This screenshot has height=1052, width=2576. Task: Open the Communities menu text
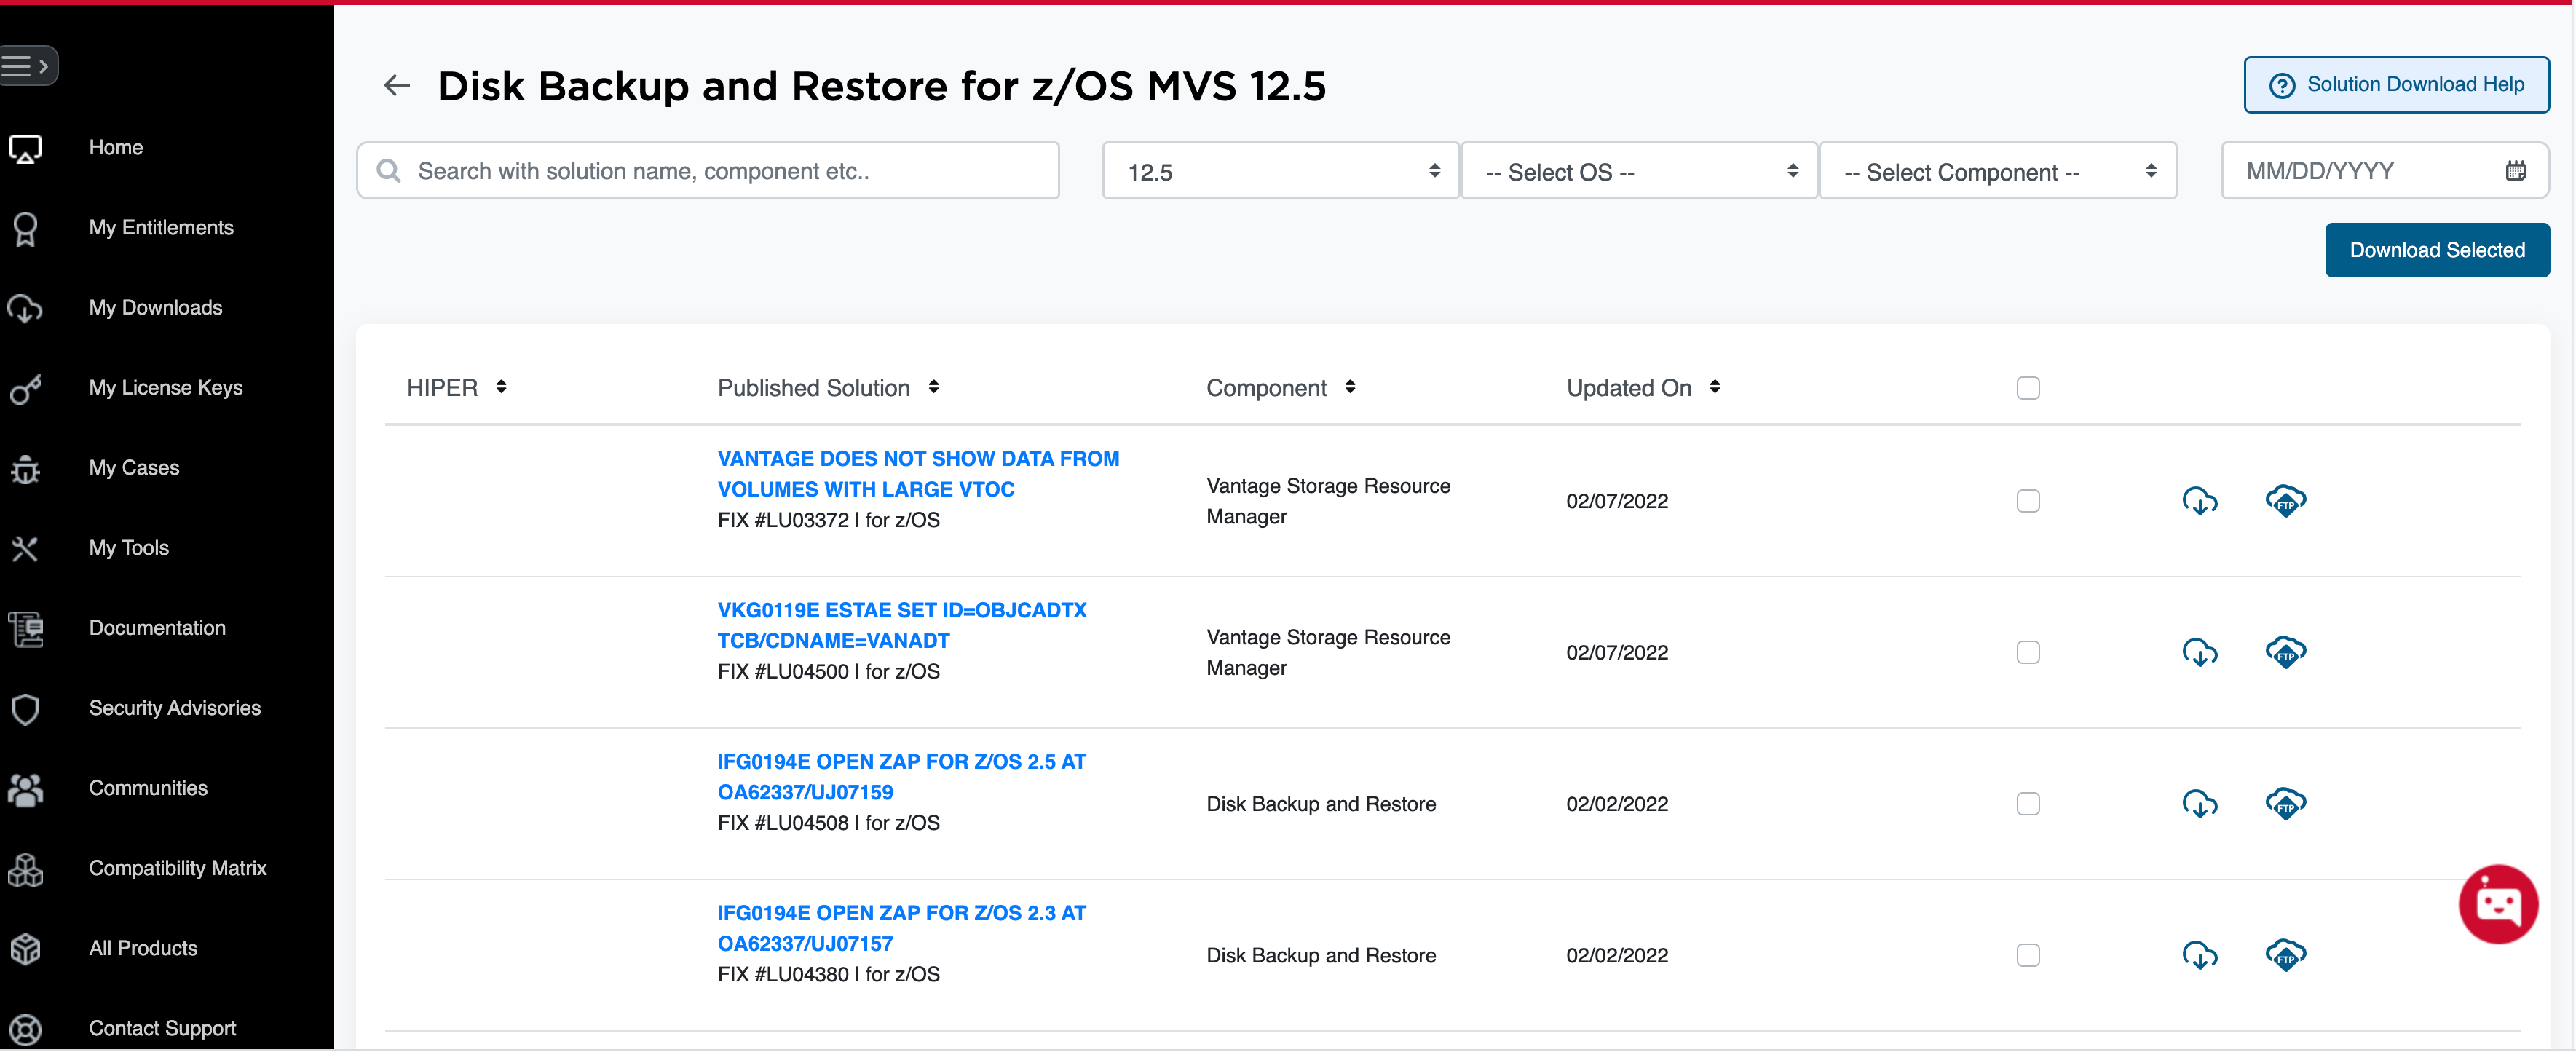[x=148, y=788]
